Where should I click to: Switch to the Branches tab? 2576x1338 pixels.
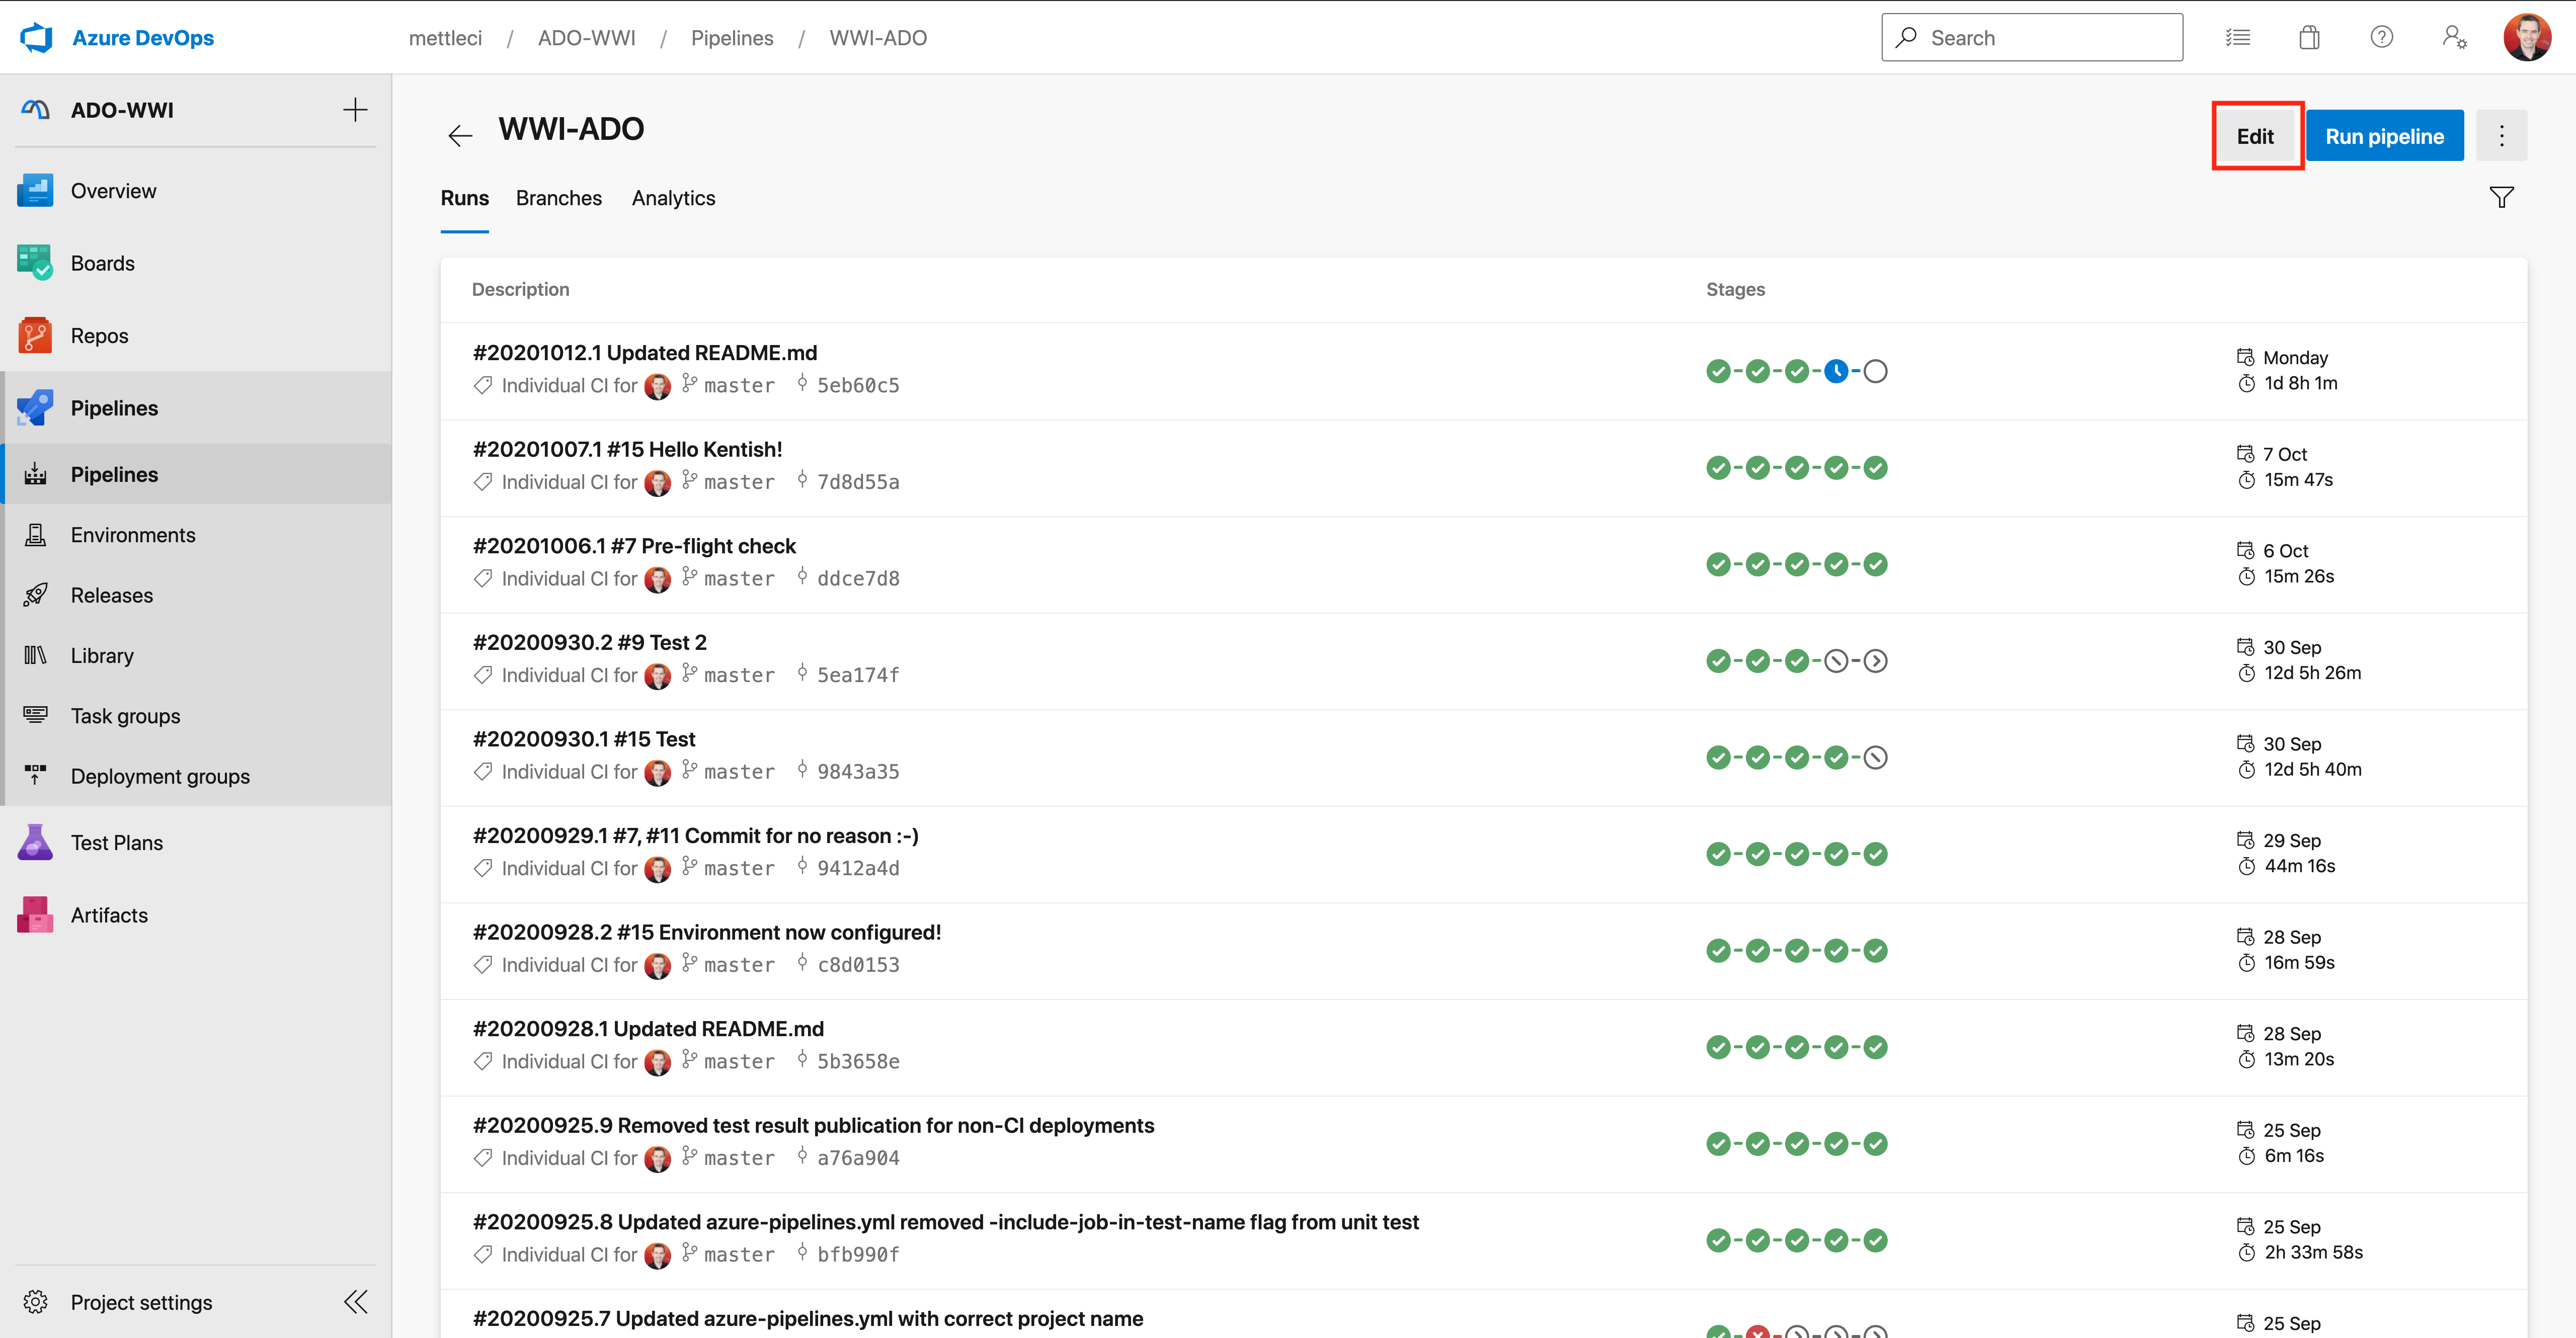tap(559, 198)
